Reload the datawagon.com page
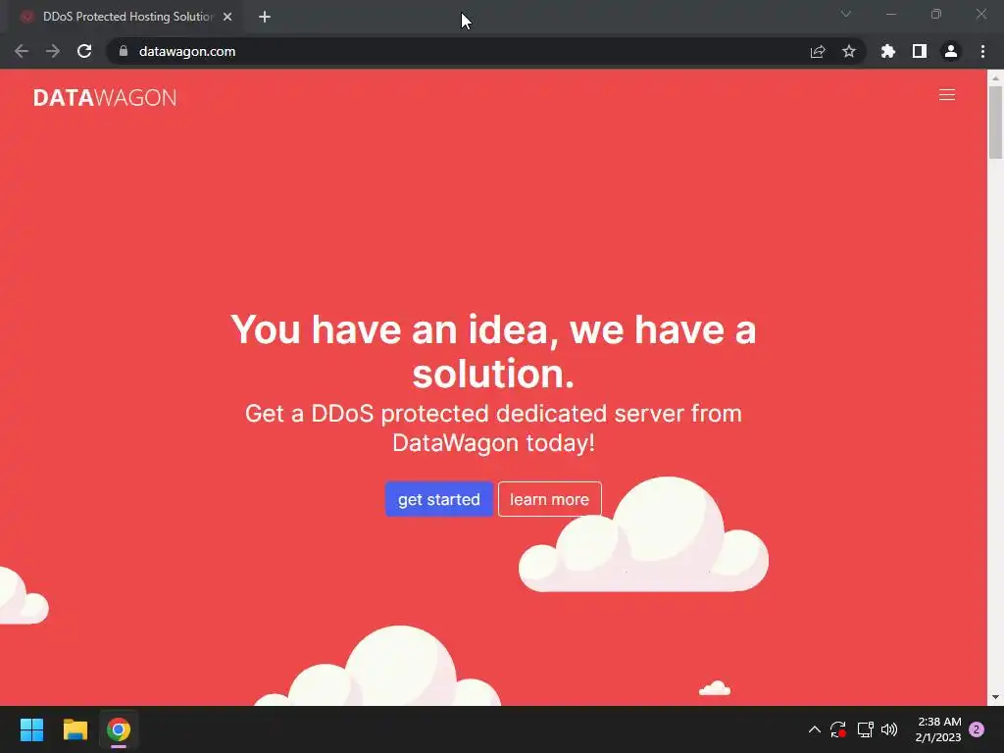1004x753 pixels. pyautogui.click(x=84, y=51)
